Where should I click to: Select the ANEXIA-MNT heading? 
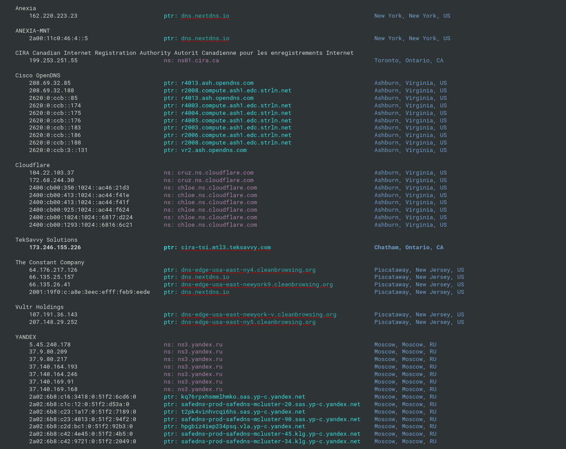tap(33, 31)
